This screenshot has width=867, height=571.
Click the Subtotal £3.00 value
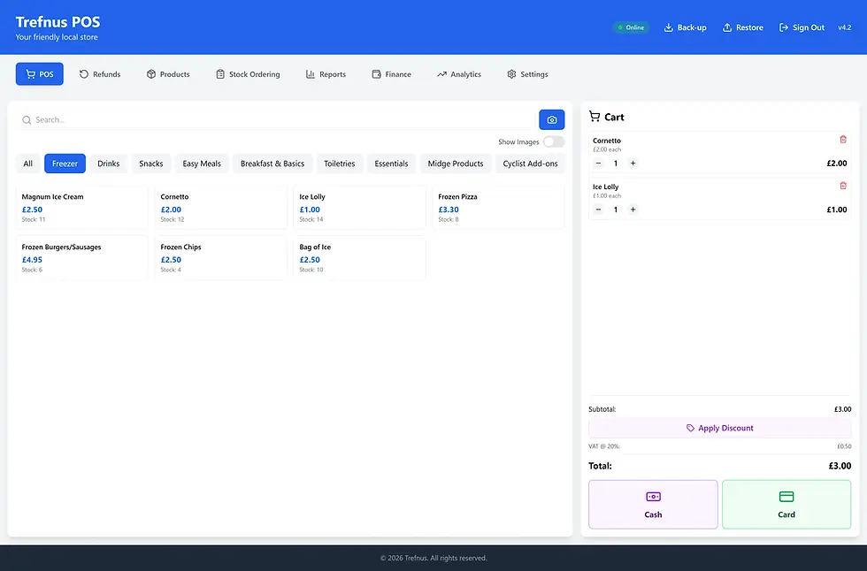pos(842,409)
